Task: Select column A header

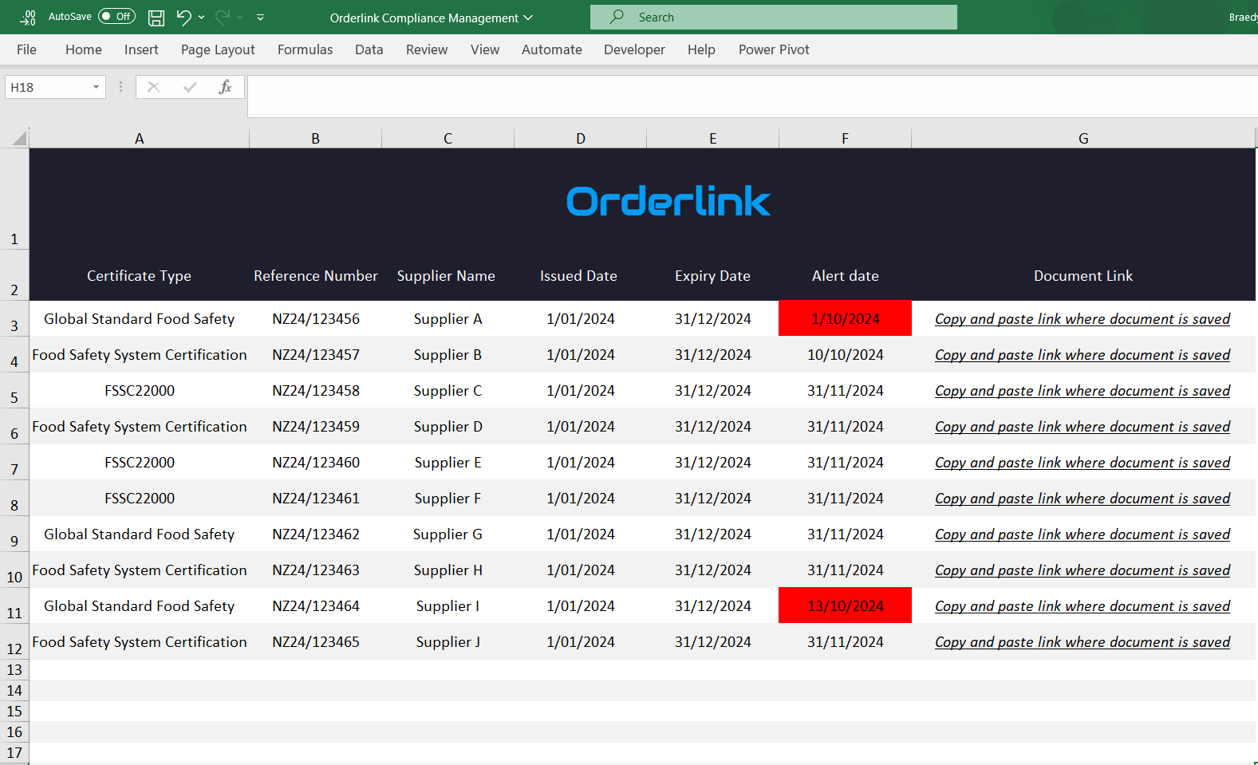Action: (140, 139)
